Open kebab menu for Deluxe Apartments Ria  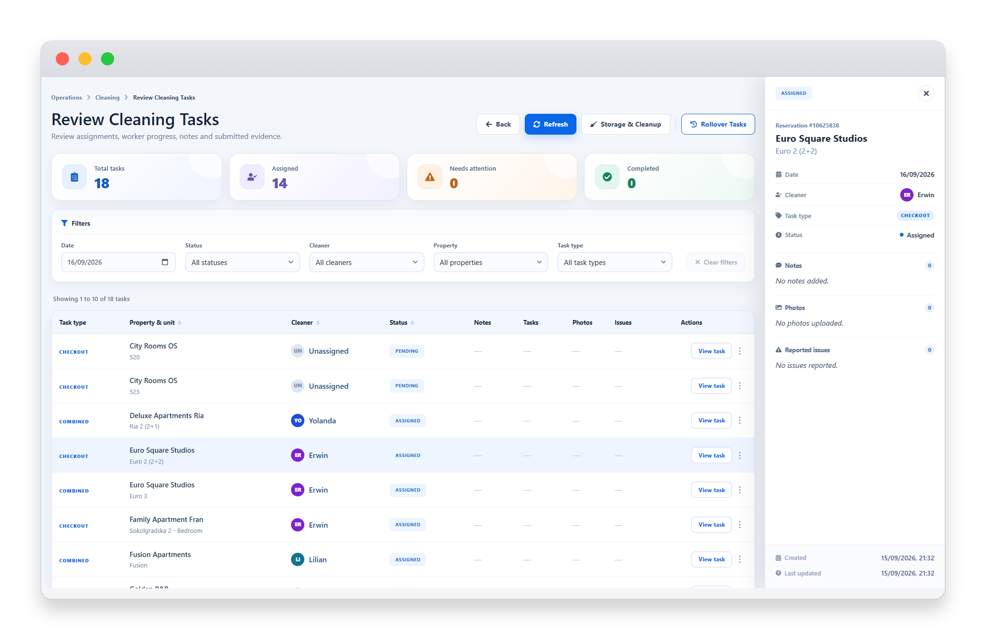739,421
